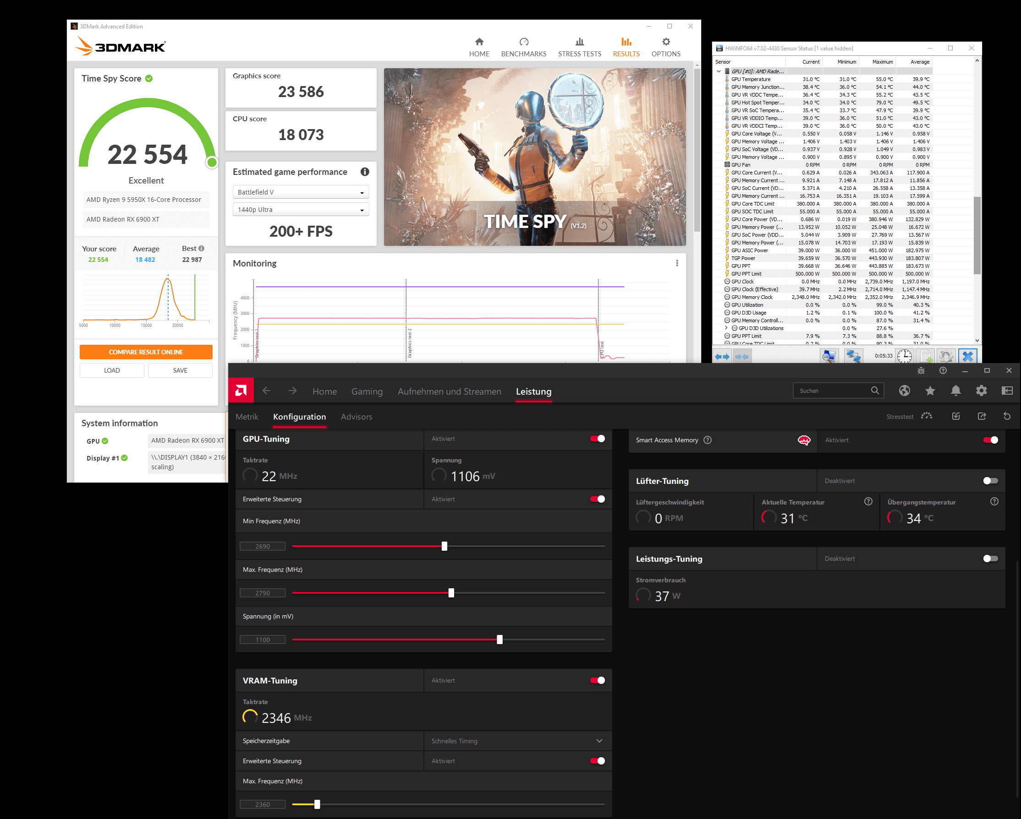Screen dimensions: 1021x819
Task: Click HWiNFO collapse columns arrows button
Action: [741, 356]
